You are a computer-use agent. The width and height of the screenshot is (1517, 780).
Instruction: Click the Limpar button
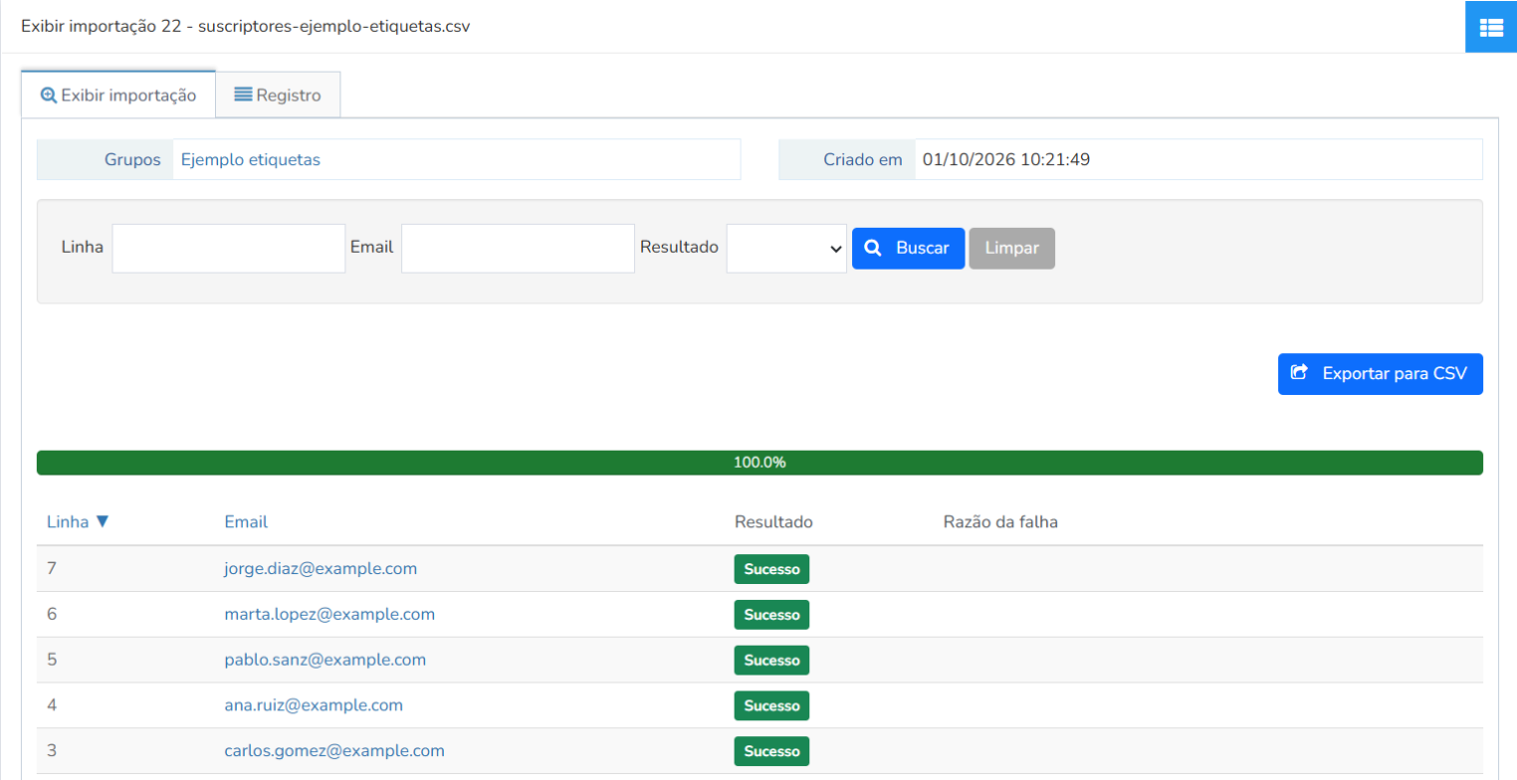(x=1011, y=248)
